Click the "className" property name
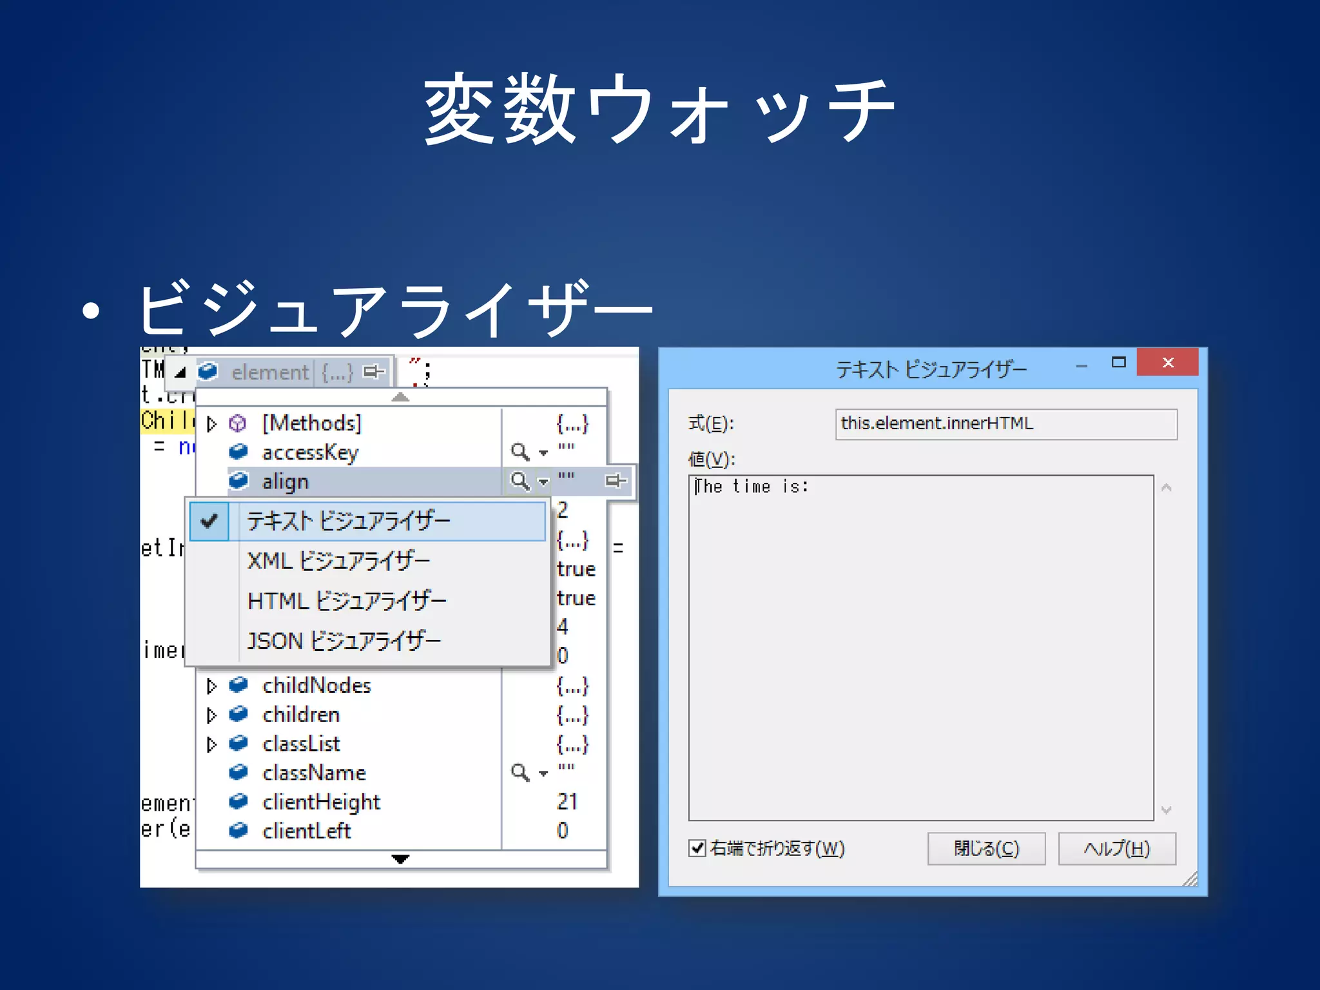The width and height of the screenshot is (1320, 990). click(x=314, y=773)
